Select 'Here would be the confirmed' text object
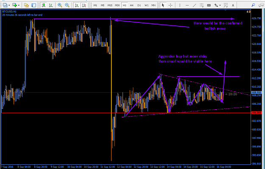The height and width of the screenshot is (169, 265). coord(218,23)
